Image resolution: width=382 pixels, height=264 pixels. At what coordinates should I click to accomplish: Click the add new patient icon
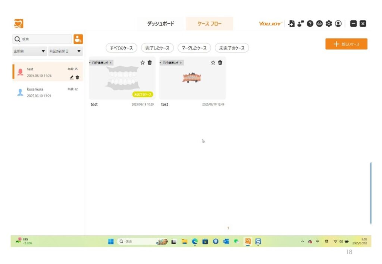tap(78, 39)
